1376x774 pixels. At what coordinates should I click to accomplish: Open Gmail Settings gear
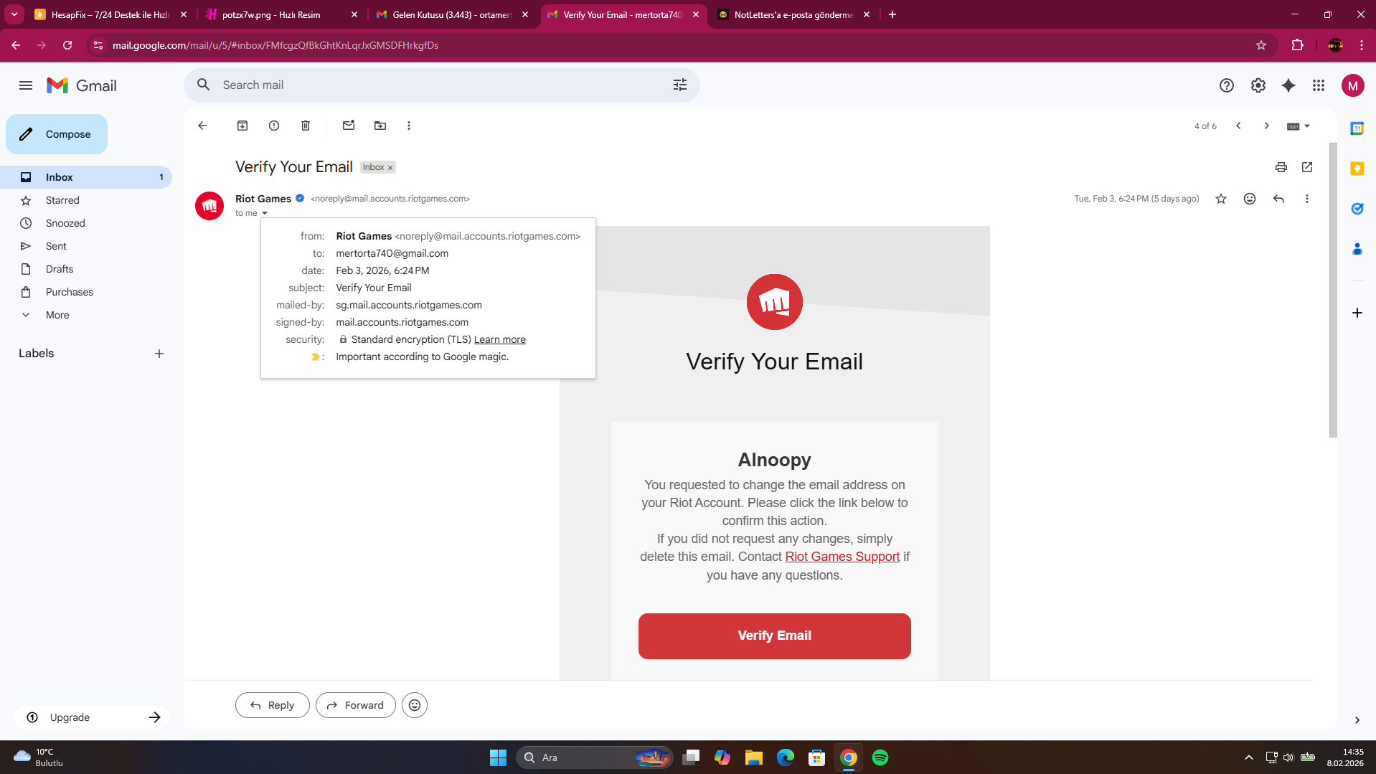click(x=1258, y=85)
